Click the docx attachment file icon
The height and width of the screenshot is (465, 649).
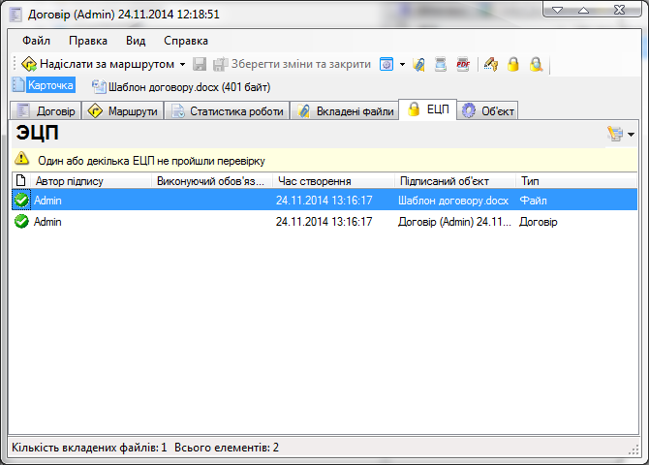(x=99, y=86)
